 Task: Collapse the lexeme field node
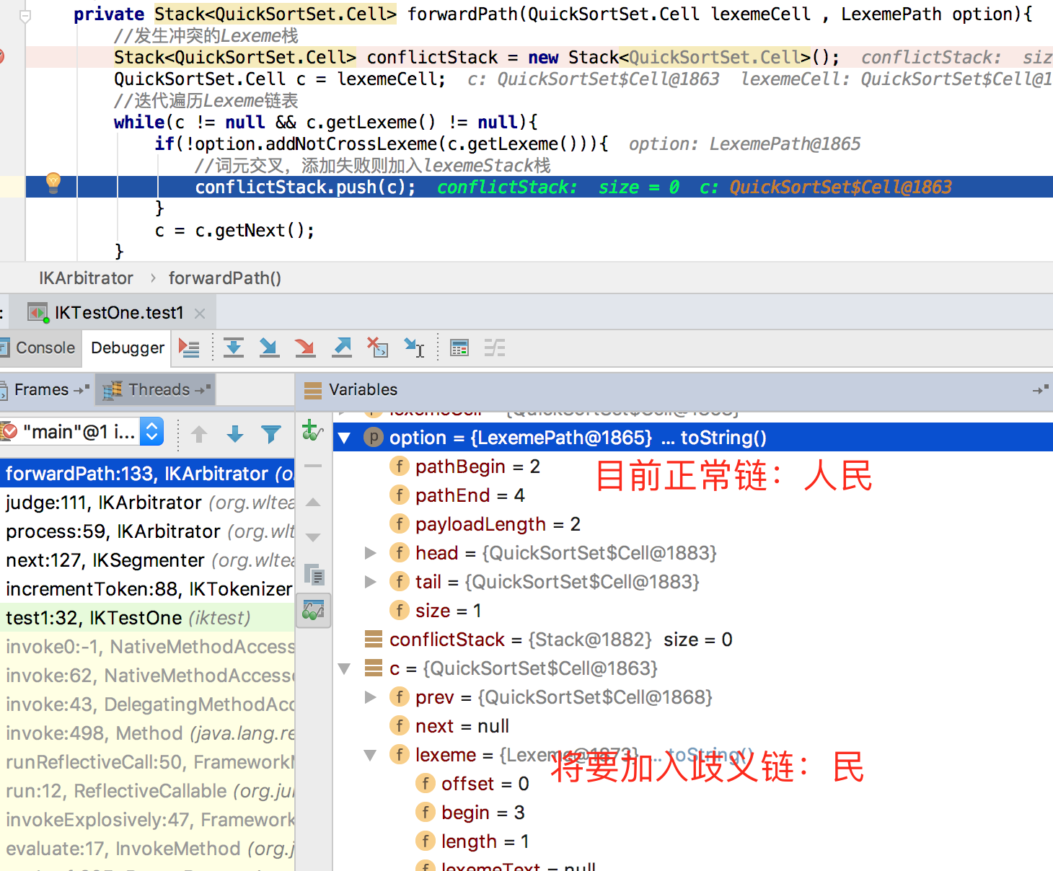(x=371, y=755)
